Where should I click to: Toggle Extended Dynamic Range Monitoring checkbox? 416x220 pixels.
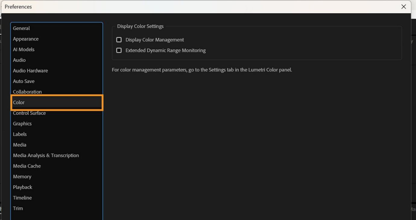(x=119, y=50)
